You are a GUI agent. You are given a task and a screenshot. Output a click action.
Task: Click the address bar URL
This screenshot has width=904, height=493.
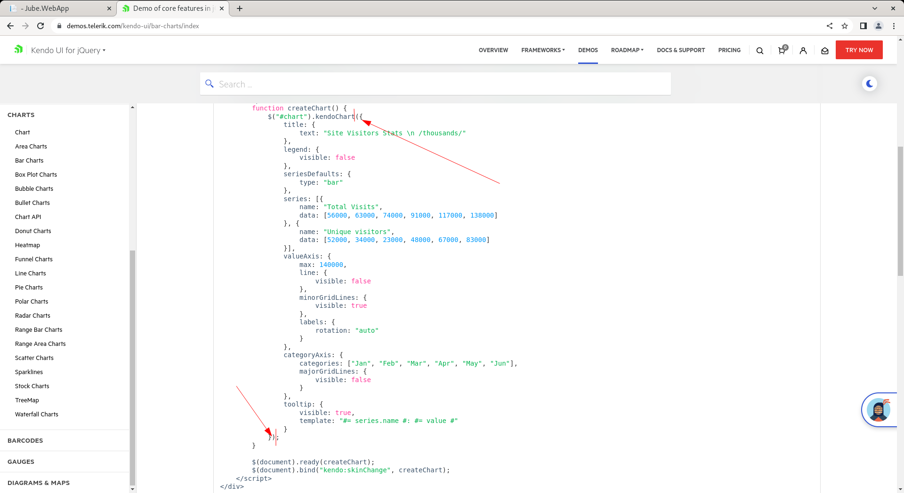(133, 26)
